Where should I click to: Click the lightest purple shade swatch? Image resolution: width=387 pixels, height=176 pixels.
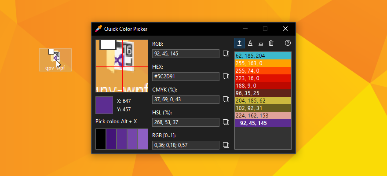143,139
